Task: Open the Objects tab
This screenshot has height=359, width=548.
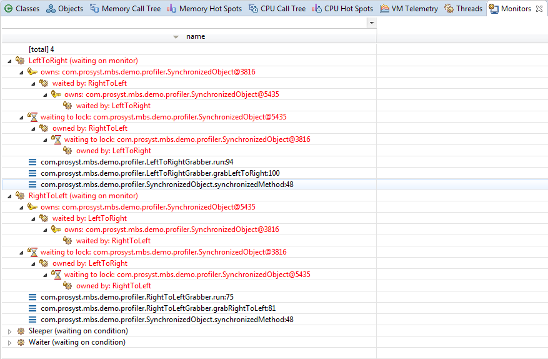Action: 64,9
